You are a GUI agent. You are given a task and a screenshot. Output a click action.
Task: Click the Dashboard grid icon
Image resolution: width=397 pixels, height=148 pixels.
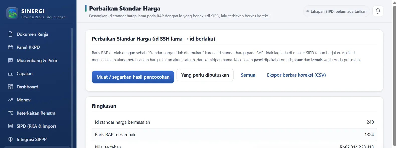(x=11, y=87)
